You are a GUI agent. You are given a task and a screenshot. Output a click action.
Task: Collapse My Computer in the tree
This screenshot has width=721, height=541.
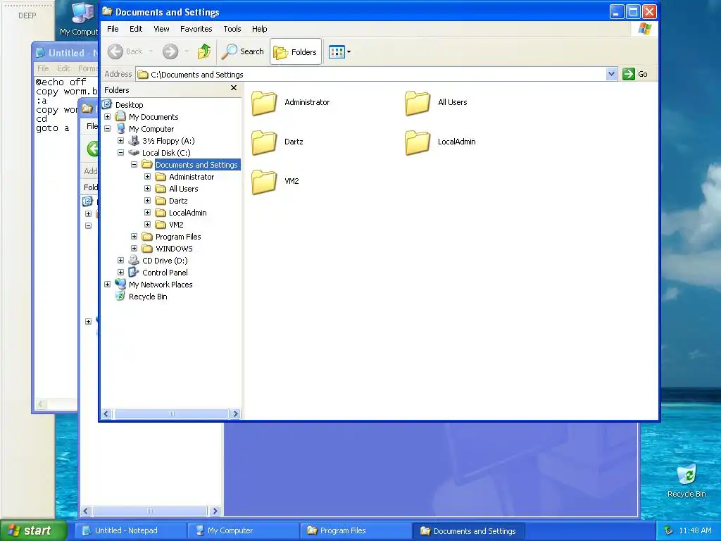click(107, 129)
